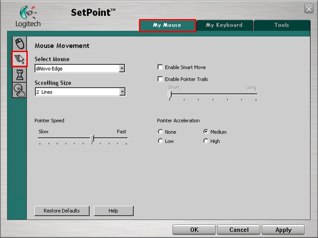
Task: Click the Fast label of Pointer Speed
Action: (x=121, y=131)
